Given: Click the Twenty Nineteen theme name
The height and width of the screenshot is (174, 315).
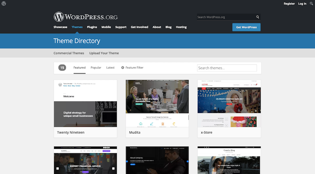Looking at the screenshot, I should 71,132.
